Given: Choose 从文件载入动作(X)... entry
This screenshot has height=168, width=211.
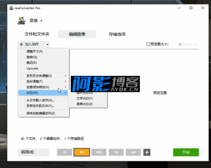Looking at the screenshot, I should point(43,100).
